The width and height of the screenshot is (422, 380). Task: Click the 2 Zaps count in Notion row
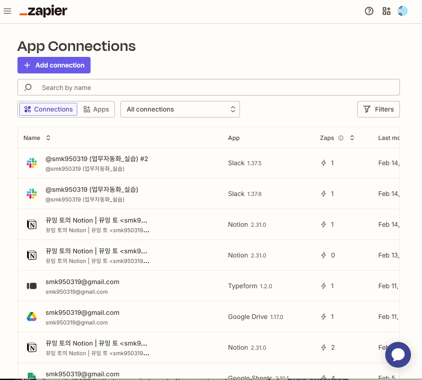(333, 347)
